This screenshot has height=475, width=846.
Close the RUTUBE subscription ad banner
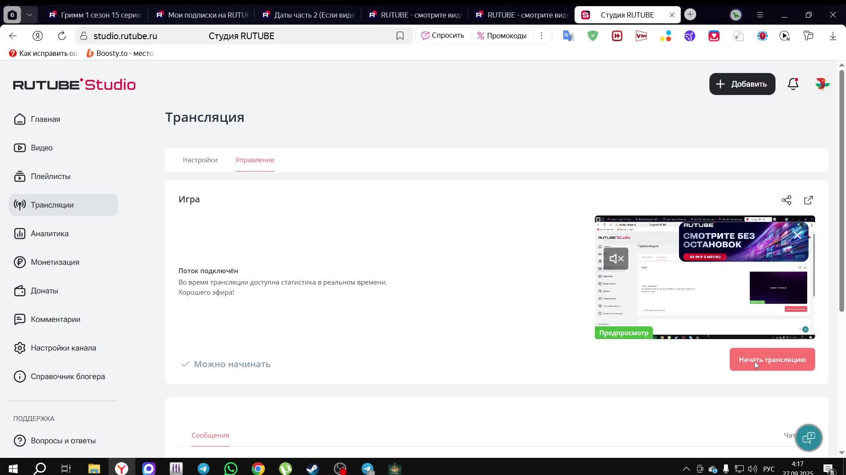pyautogui.click(x=798, y=236)
